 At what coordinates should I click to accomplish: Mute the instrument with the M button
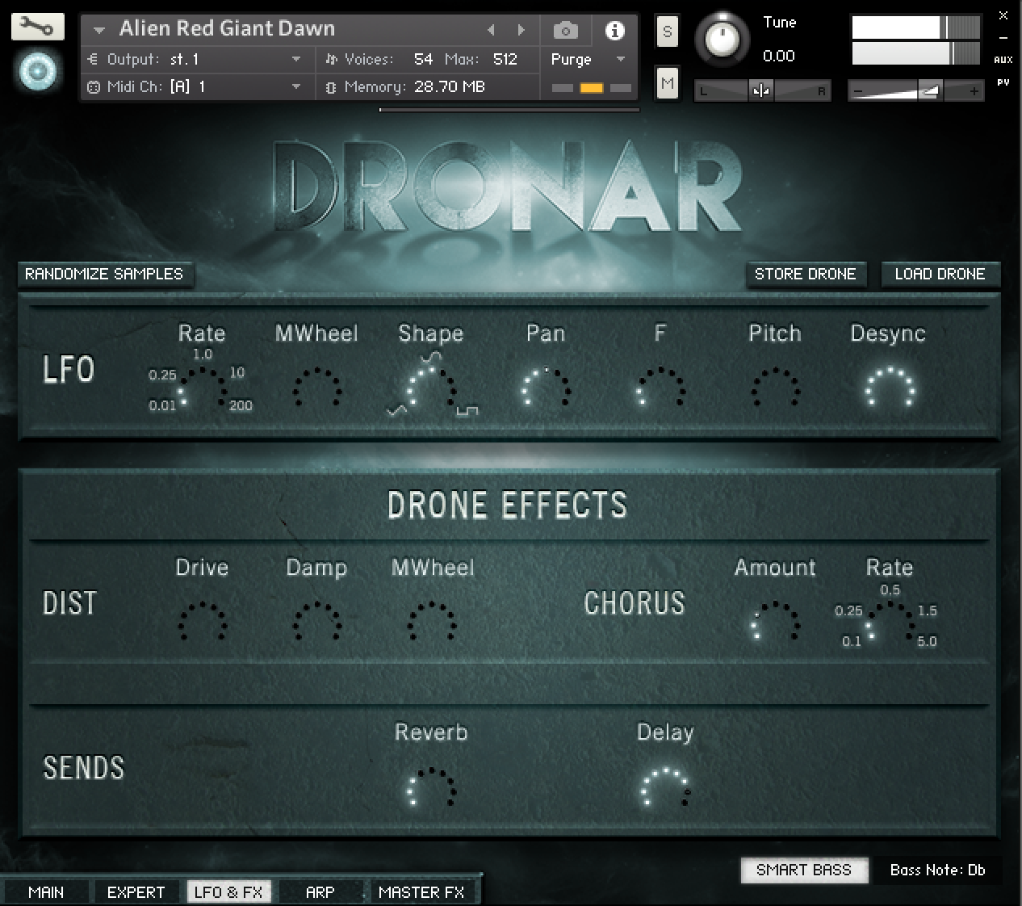click(x=667, y=83)
